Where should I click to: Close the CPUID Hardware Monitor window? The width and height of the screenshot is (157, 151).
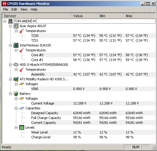(153, 4)
